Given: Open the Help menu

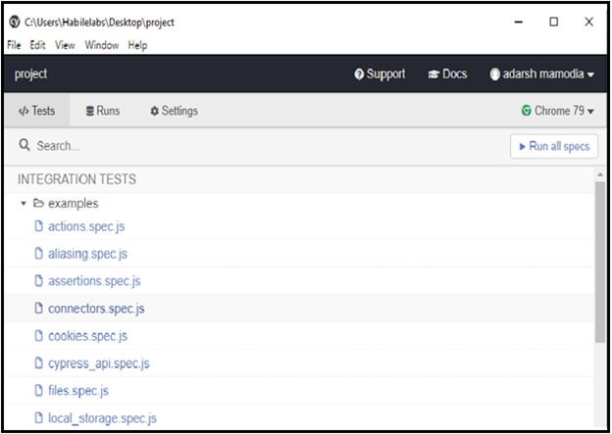Looking at the screenshot, I should (137, 45).
